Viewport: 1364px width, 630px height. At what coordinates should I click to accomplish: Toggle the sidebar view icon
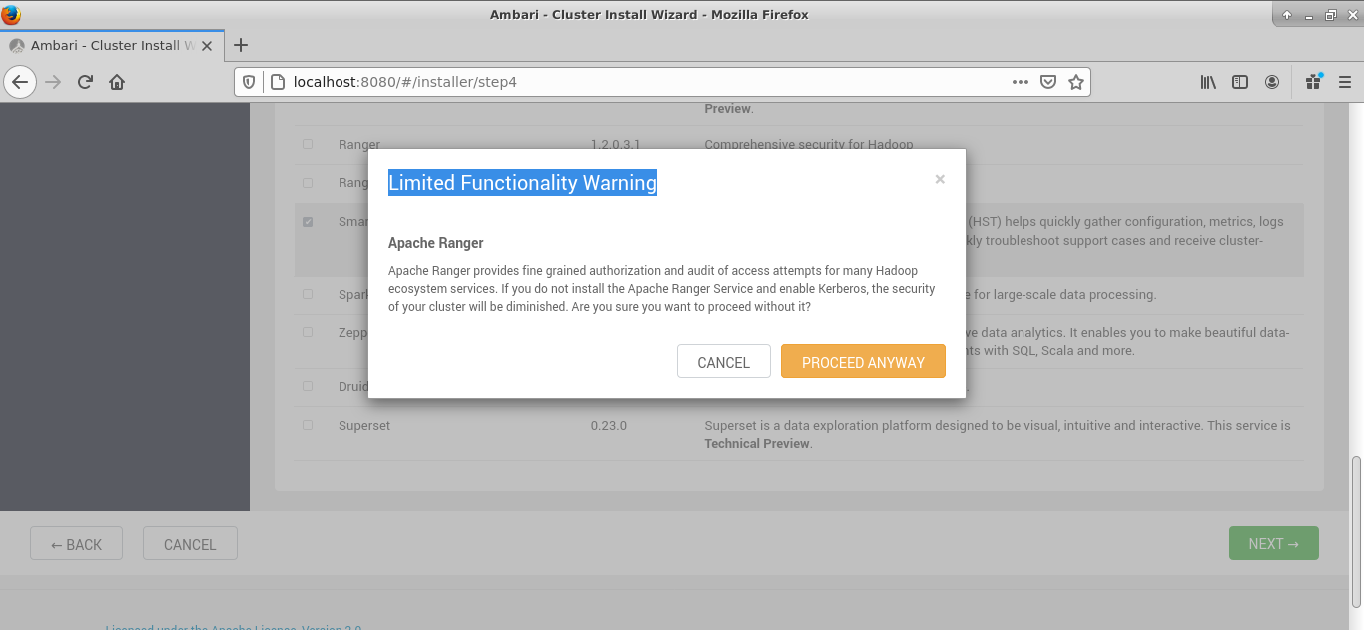point(1240,82)
